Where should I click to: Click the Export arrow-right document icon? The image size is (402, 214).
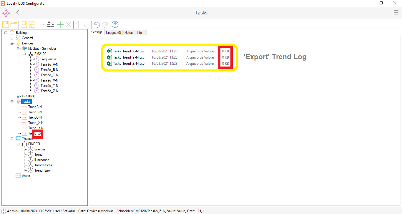pyautogui.click(x=24, y=24)
